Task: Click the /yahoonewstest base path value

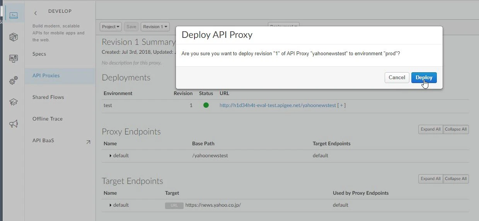Action: pyautogui.click(x=210, y=156)
